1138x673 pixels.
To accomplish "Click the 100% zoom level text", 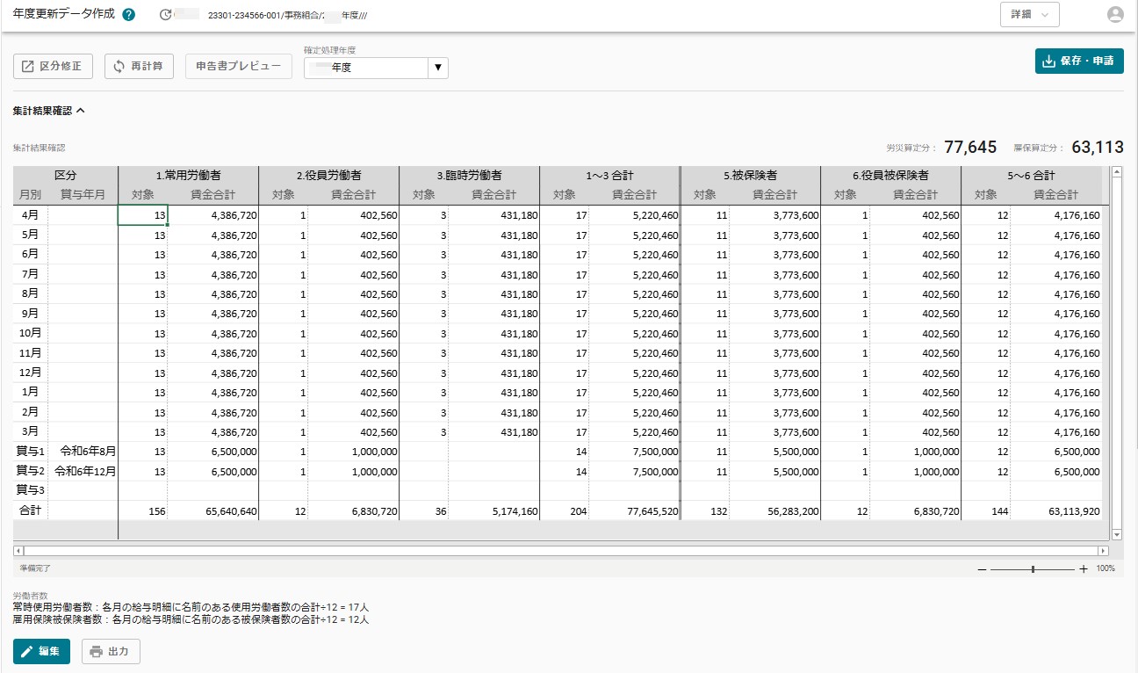I will click(x=1106, y=568).
